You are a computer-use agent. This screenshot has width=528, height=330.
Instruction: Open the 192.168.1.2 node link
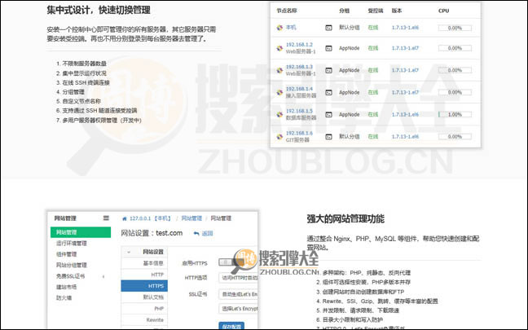(299, 45)
